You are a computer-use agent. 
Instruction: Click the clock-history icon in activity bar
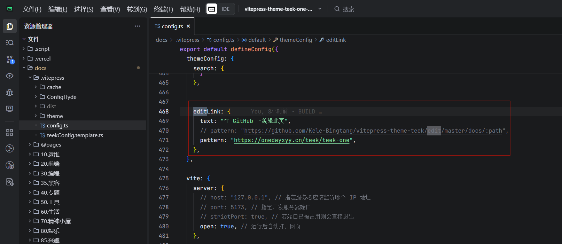tap(10, 165)
